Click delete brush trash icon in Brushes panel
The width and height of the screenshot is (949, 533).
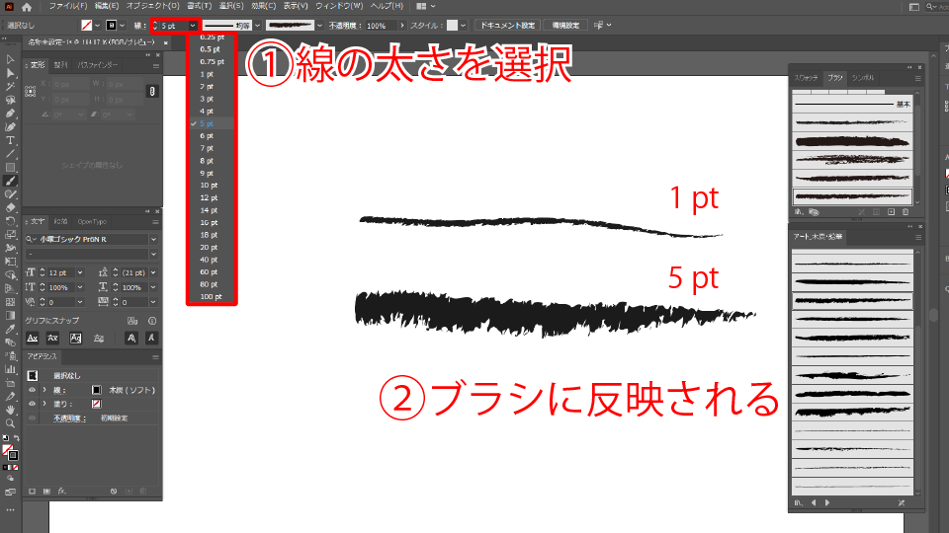point(906,212)
